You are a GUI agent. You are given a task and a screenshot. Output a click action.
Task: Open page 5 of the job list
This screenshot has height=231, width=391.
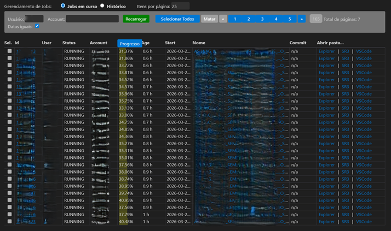tap(290, 19)
